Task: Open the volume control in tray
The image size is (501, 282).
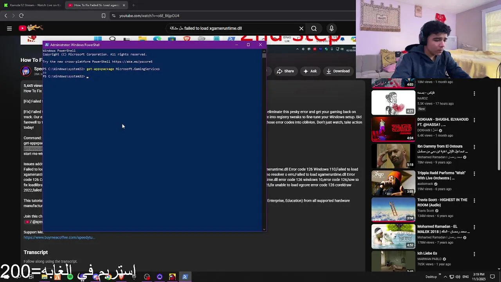Action: click(458, 277)
